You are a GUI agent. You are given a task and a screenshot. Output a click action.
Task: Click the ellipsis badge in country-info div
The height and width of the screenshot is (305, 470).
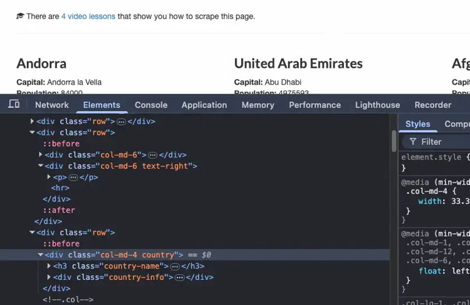(179, 277)
